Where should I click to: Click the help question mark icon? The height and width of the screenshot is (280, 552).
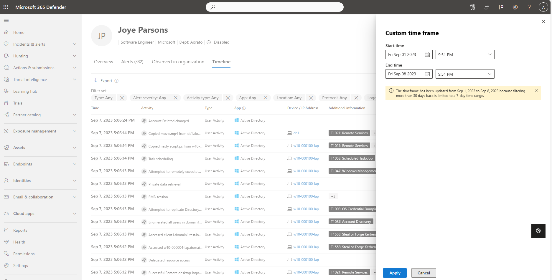click(x=529, y=7)
